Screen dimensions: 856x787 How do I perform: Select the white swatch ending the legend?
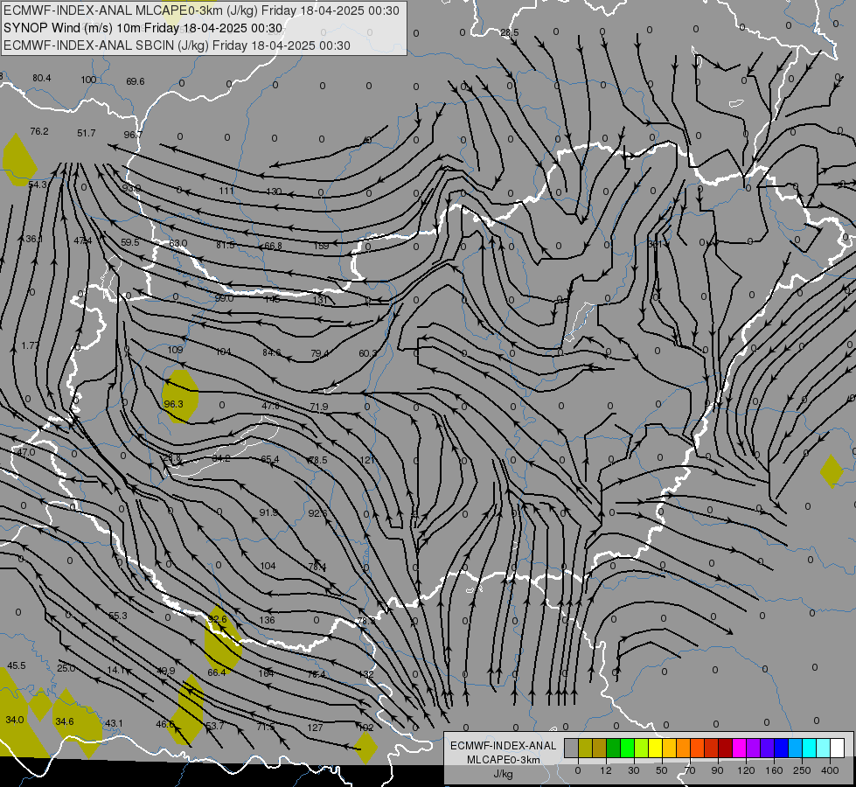click(838, 749)
